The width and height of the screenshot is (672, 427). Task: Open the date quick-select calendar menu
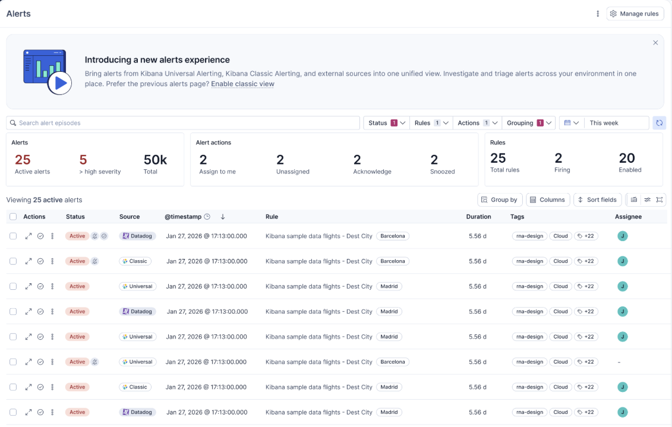click(572, 123)
